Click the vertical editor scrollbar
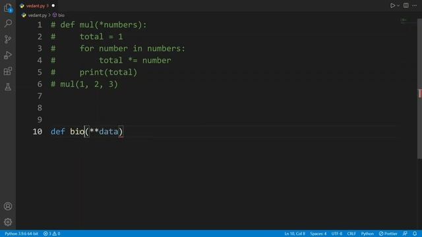Image resolution: width=422 pixels, height=237 pixels. (419, 89)
